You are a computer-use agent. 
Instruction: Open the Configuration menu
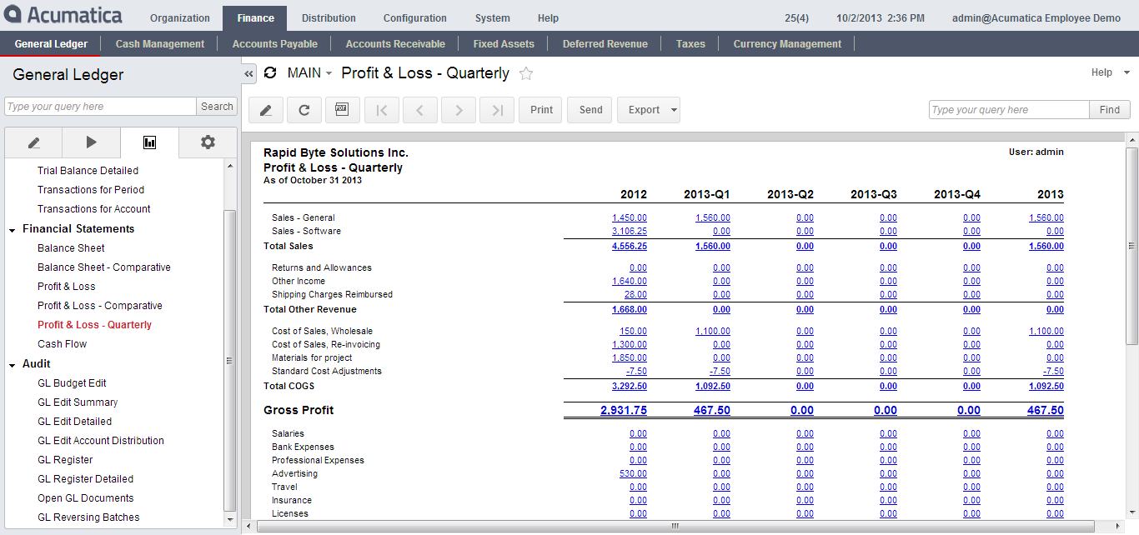414,18
